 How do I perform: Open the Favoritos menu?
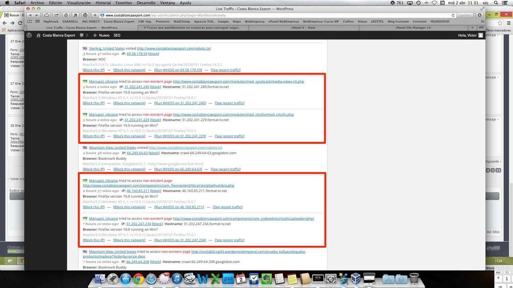pyautogui.click(x=124, y=3)
